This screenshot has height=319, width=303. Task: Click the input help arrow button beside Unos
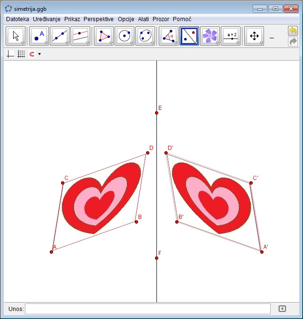[x=282, y=309]
